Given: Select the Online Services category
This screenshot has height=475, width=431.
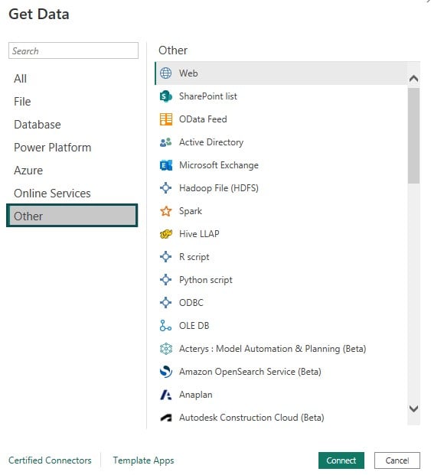Looking at the screenshot, I should coord(52,194).
